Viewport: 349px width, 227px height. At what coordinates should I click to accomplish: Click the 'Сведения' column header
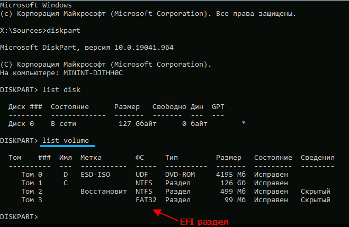318,157
